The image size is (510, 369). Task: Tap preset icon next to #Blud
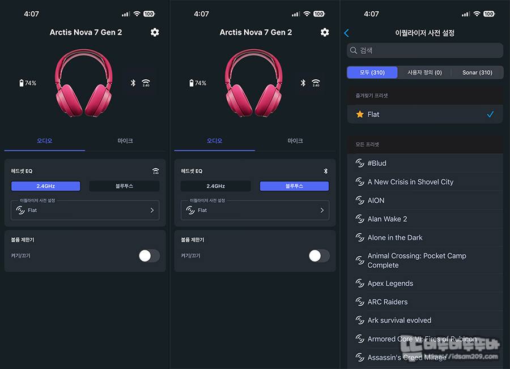click(360, 163)
